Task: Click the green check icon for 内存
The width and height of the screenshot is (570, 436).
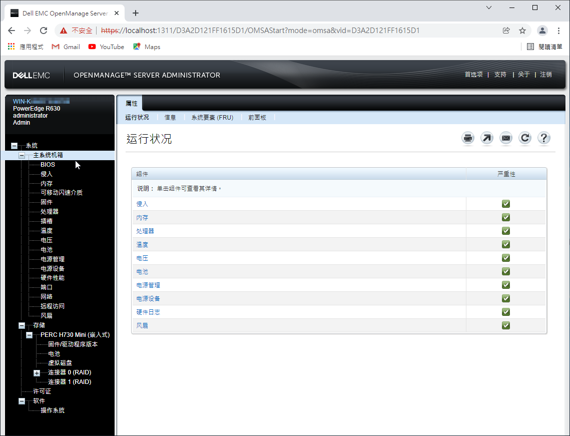Action: (x=505, y=217)
